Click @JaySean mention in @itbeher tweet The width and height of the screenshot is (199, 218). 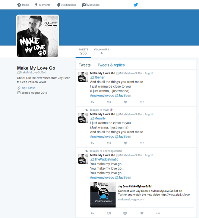click(123, 96)
